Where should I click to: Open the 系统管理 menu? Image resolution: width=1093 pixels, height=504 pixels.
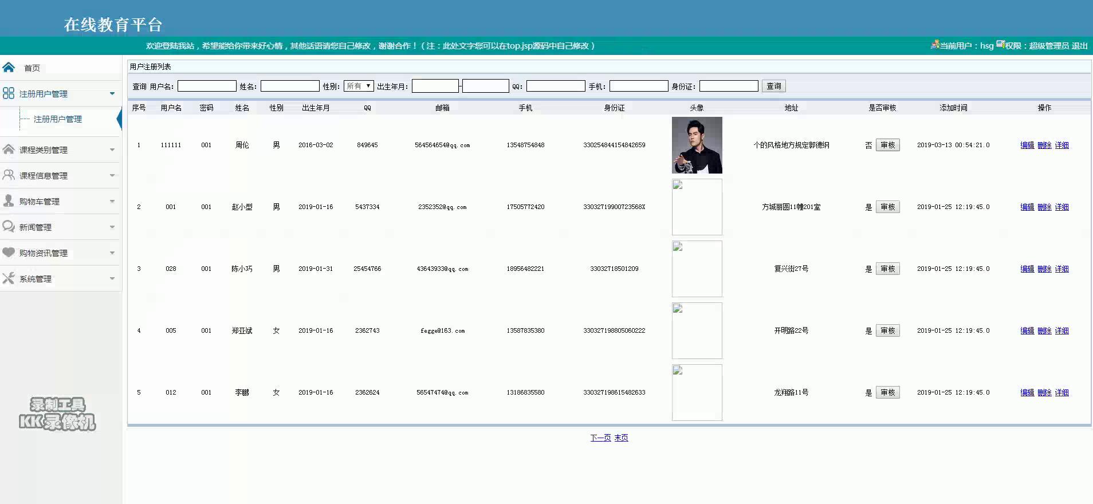click(36, 279)
